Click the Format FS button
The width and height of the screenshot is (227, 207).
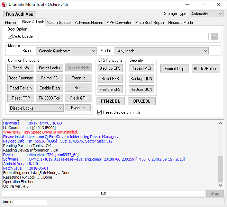[x=49, y=78]
